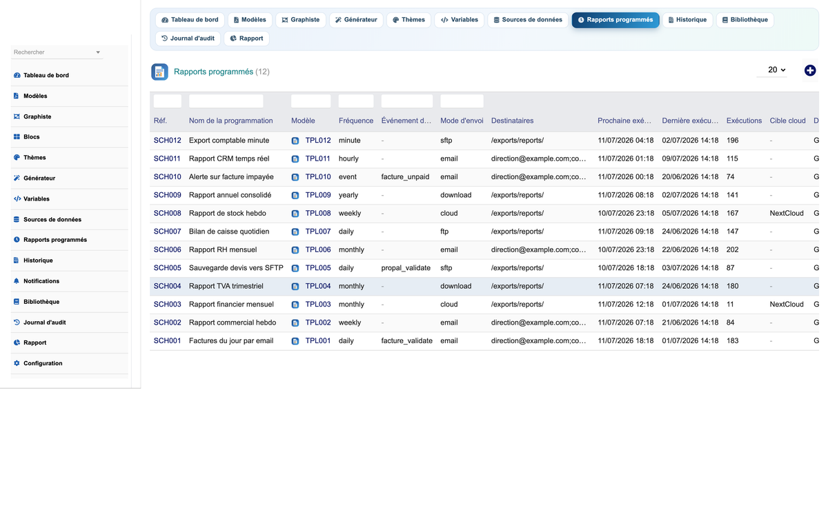828x512 pixels.
Task: Open the Variables tab
Action: 460,20
